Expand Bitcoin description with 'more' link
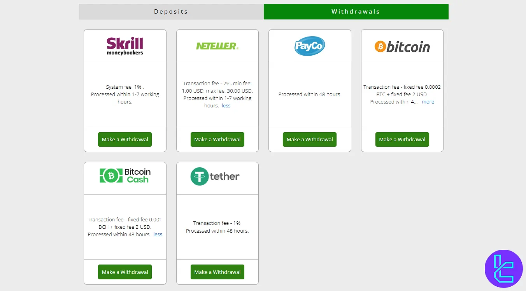This screenshot has width=526, height=291. [428, 102]
